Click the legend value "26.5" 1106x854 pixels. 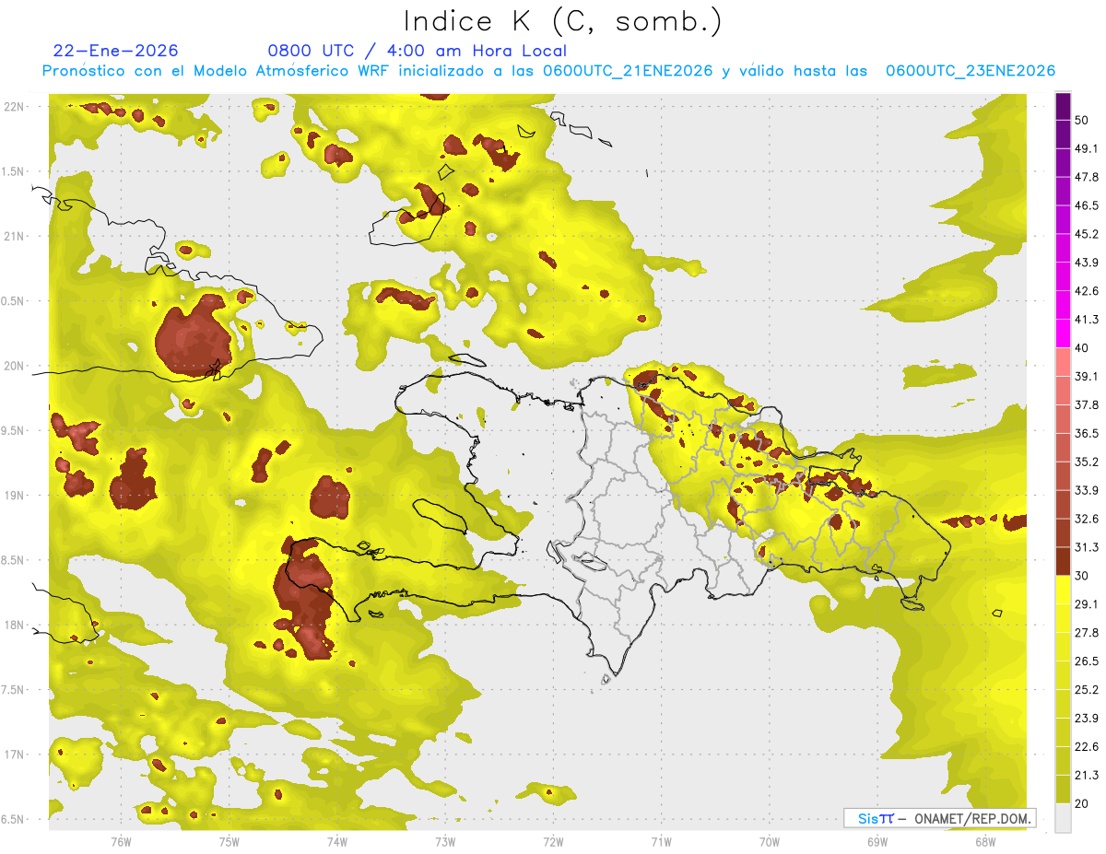pyautogui.click(x=1087, y=661)
